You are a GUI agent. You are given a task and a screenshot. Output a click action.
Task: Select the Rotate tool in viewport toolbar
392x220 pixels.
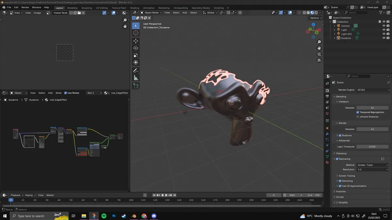coord(136,48)
